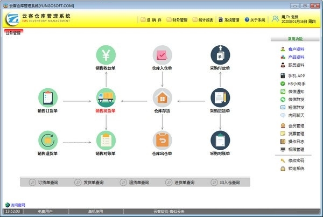Click the 出入仓查询 search button
The height and width of the screenshot is (217, 323).
coord(226,183)
